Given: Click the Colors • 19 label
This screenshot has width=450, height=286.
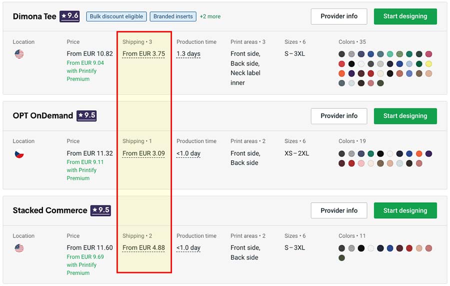Looking at the screenshot, I should coord(352,141).
